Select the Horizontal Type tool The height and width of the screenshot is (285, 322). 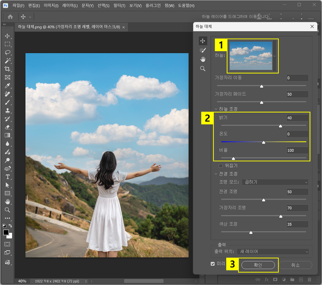tap(7, 177)
